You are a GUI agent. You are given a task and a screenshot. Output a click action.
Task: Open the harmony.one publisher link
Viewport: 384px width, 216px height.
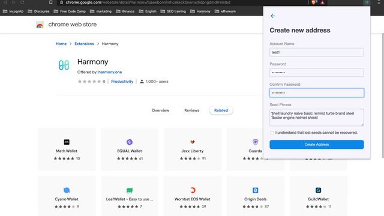110,72
